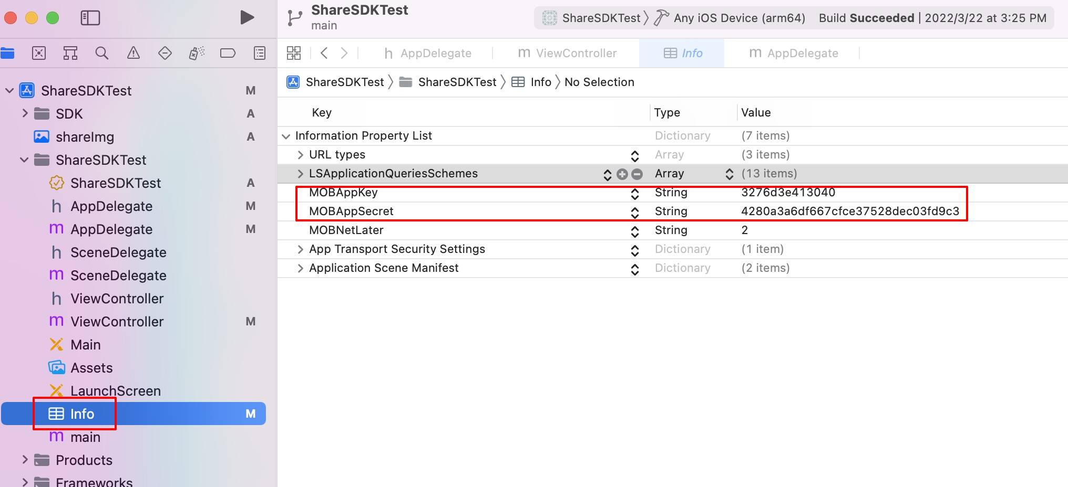Expand the URL types row
This screenshot has height=487, width=1068.
click(x=300, y=154)
